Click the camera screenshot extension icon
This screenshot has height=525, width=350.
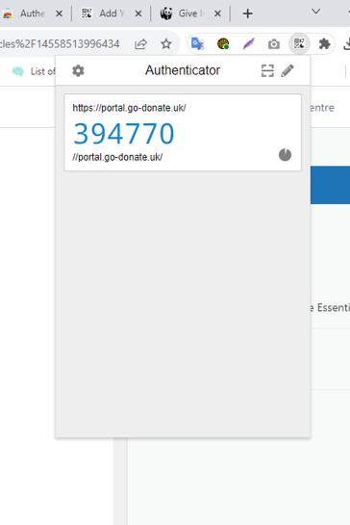pyautogui.click(x=274, y=44)
